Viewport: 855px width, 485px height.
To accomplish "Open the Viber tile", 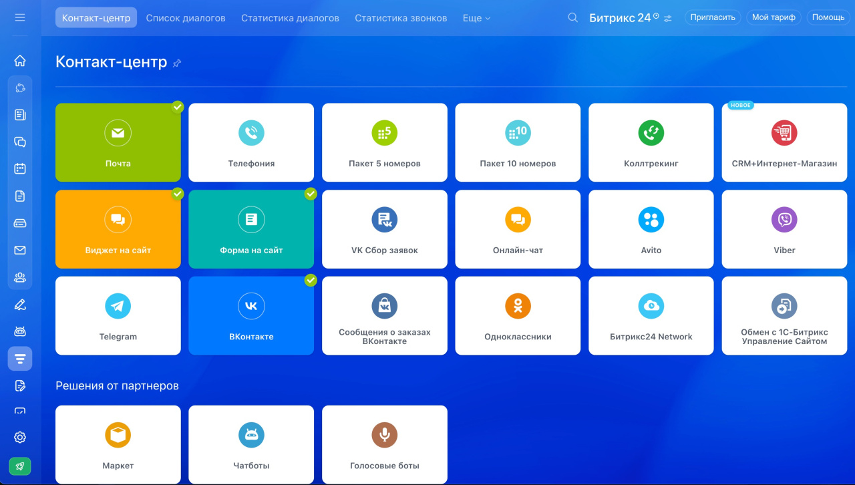I will coord(784,229).
